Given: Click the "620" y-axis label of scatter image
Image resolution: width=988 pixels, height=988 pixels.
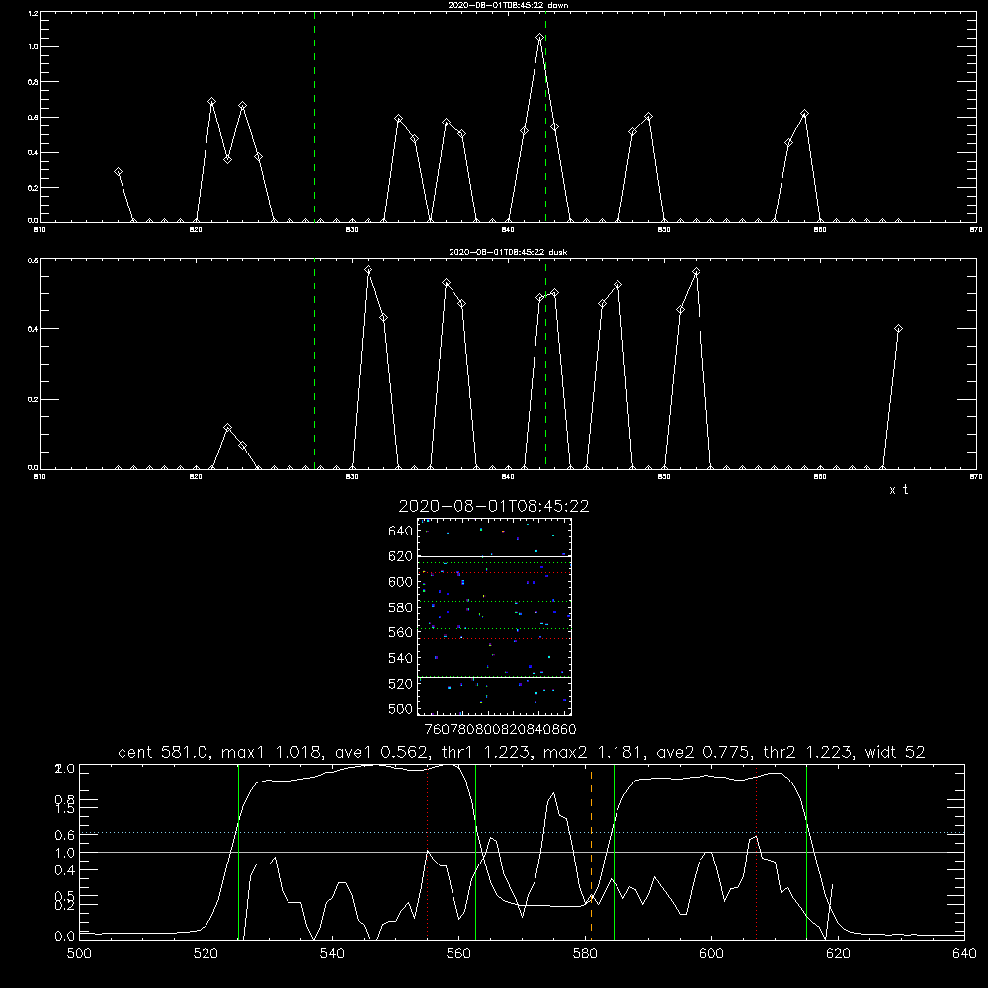Looking at the screenshot, I should 401,556.
